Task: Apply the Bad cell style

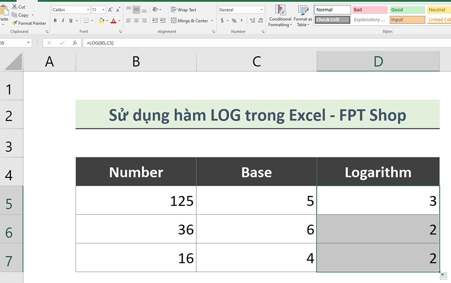Action: [x=370, y=10]
